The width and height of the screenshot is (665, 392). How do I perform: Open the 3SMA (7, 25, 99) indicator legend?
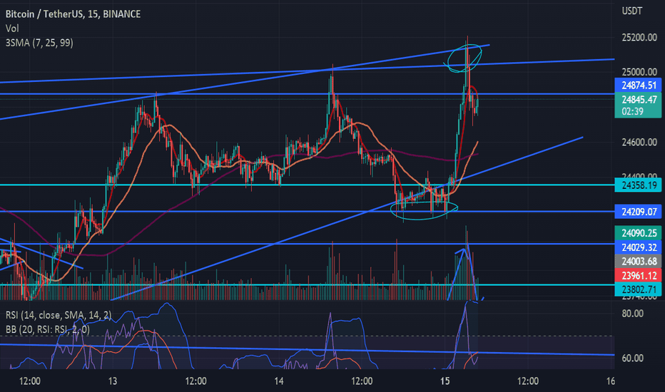pos(39,42)
